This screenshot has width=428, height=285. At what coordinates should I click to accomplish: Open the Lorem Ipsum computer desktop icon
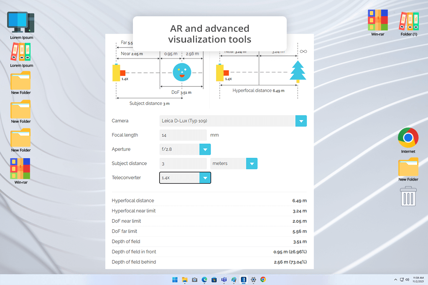pos(21,25)
